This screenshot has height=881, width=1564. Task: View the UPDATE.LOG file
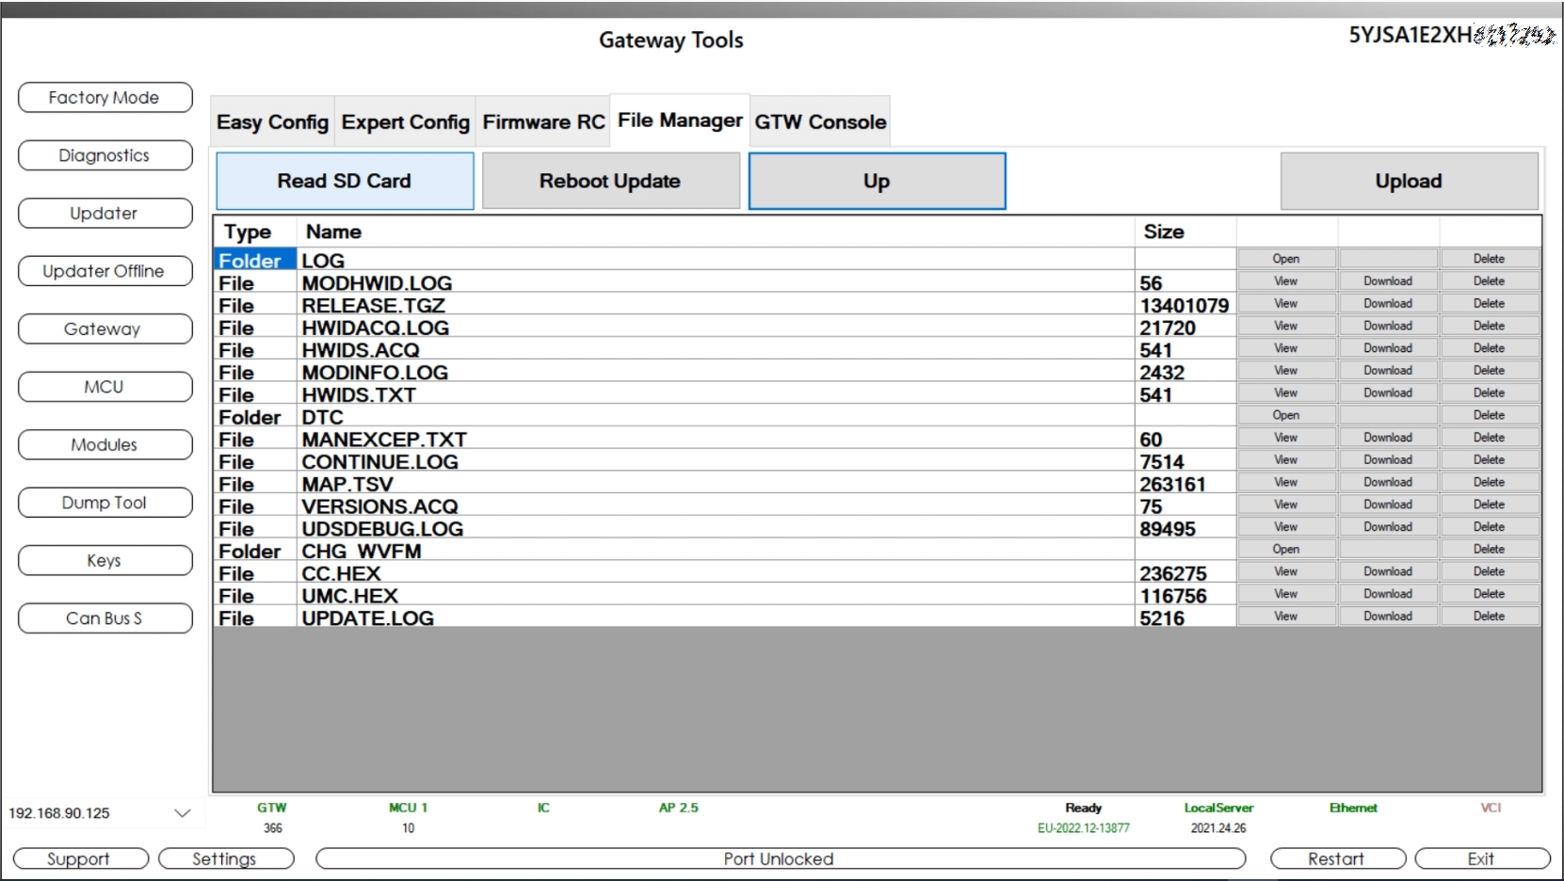coord(1285,617)
